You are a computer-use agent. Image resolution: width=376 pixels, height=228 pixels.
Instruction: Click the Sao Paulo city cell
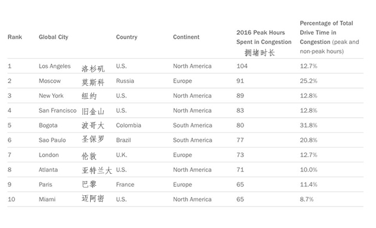coord(53,140)
